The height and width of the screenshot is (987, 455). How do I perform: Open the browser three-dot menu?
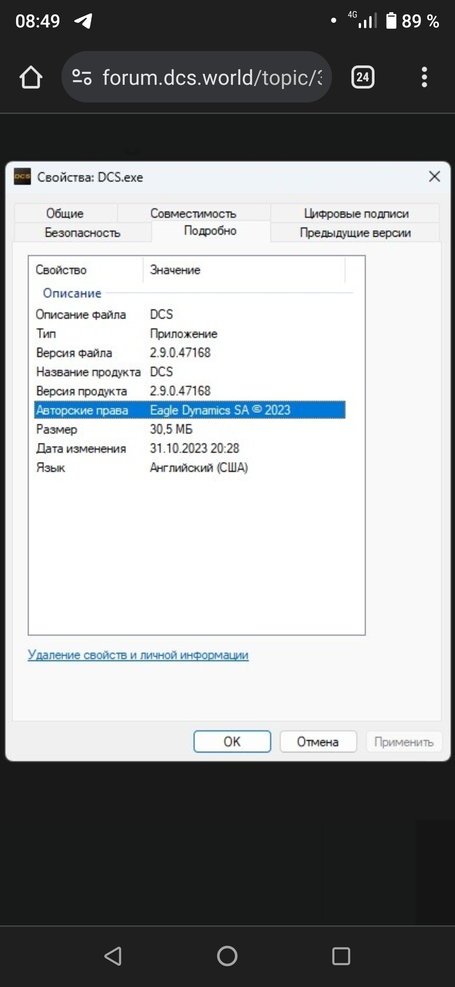(424, 77)
